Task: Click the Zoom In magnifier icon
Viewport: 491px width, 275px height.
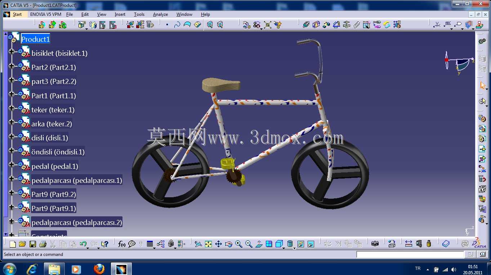Action: (238, 244)
